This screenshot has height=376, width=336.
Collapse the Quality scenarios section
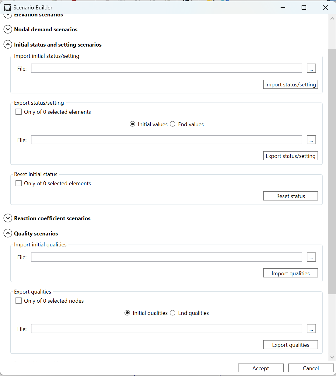pos(8,234)
